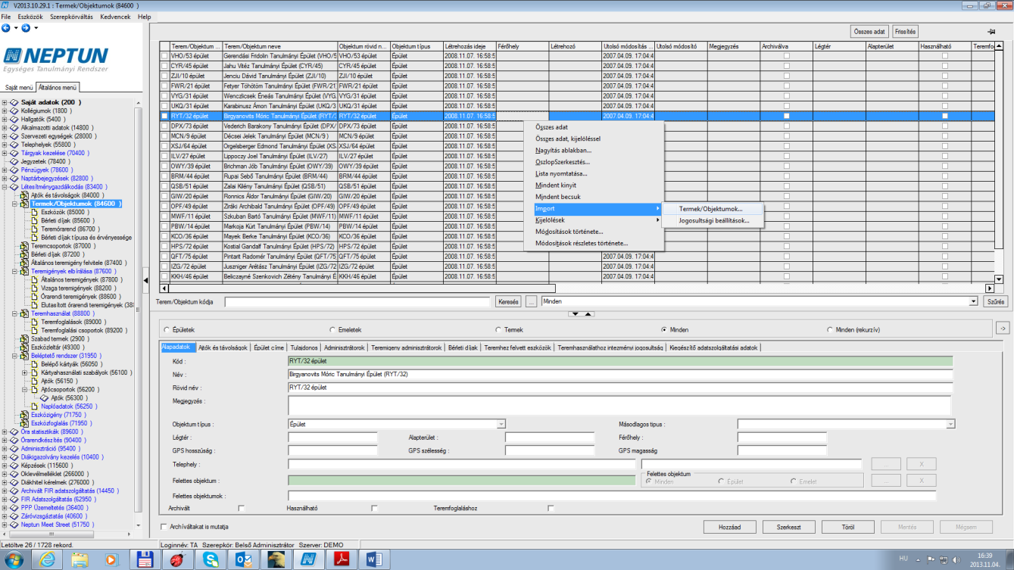Click the table's horizontal scrollbar
Image resolution: width=1014 pixels, height=570 pixels.
[576, 288]
